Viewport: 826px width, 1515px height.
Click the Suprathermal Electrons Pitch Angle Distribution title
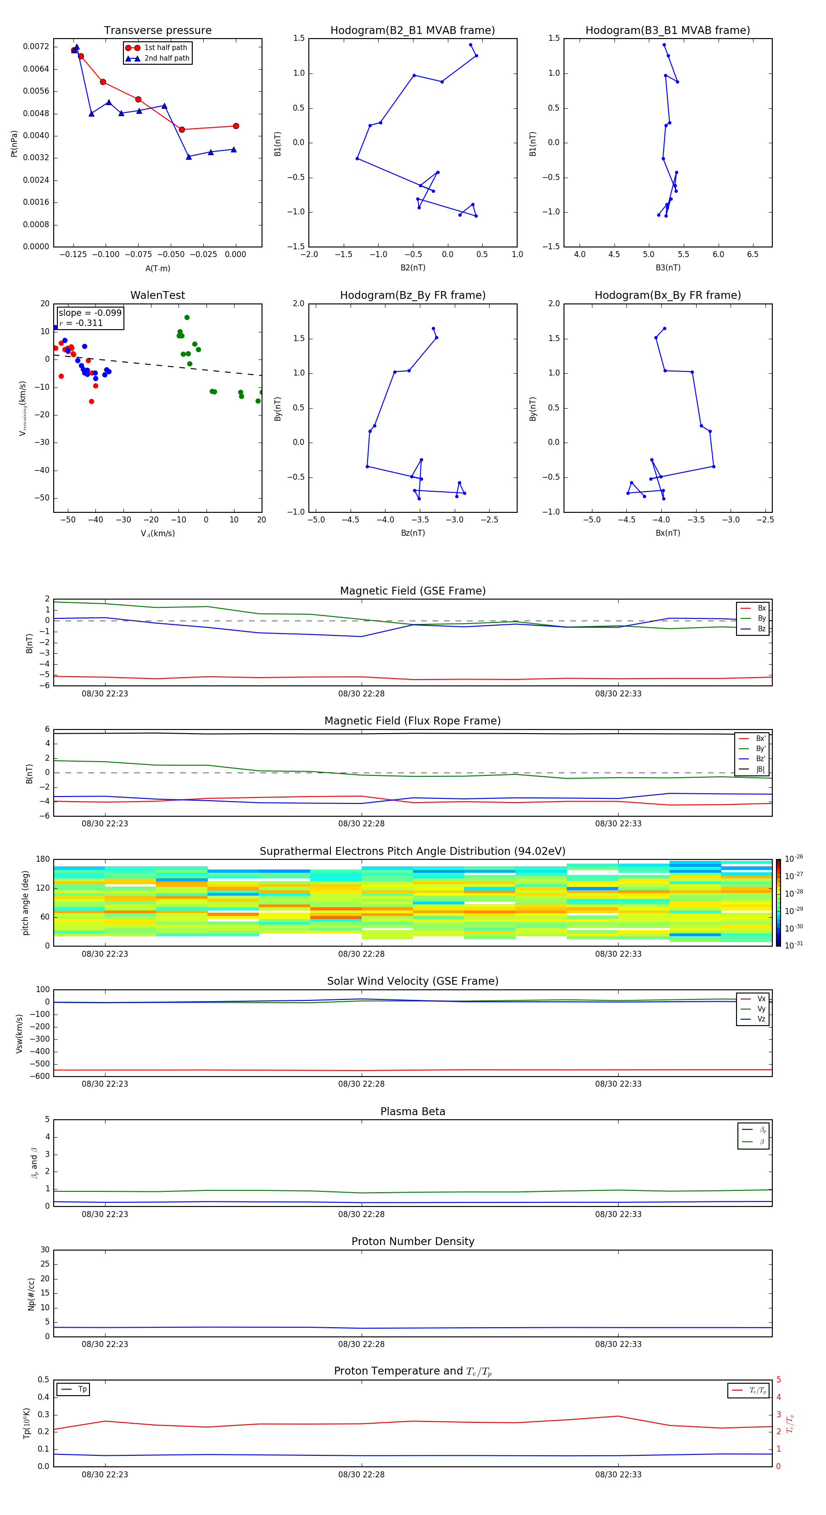413,852
